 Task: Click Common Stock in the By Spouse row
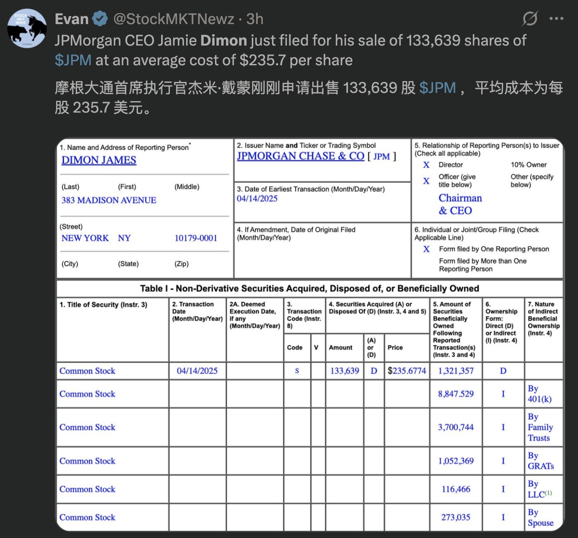click(x=87, y=517)
